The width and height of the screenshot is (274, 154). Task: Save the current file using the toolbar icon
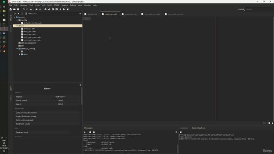pyautogui.click(x=18, y=9)
